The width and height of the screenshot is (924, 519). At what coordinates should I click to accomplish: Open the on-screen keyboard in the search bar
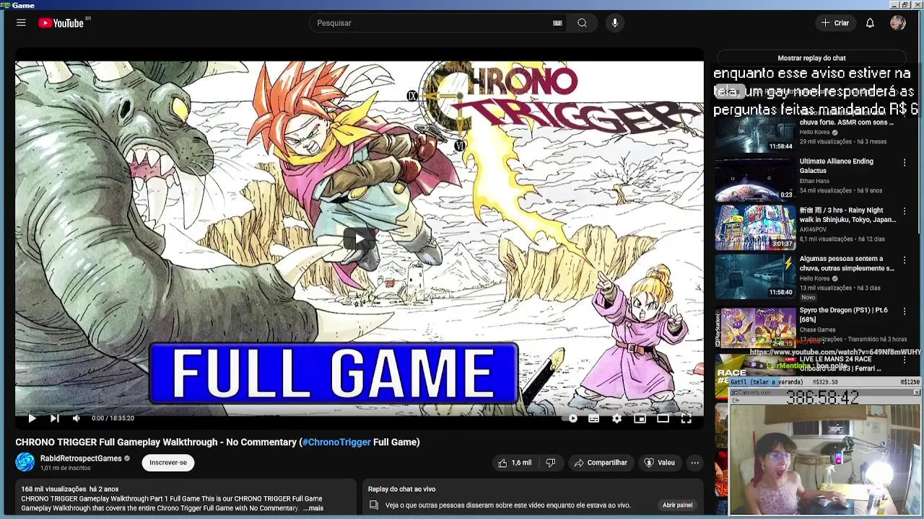coord(557,23)
